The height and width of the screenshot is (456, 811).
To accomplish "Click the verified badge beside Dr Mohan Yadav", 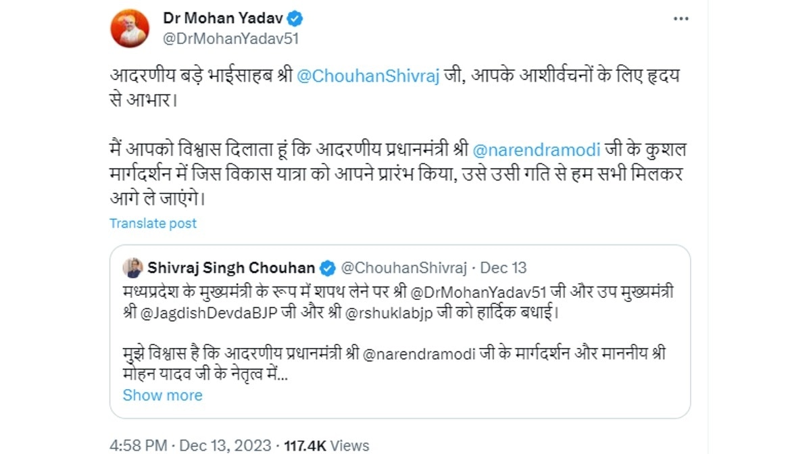I will pos(295,18).
